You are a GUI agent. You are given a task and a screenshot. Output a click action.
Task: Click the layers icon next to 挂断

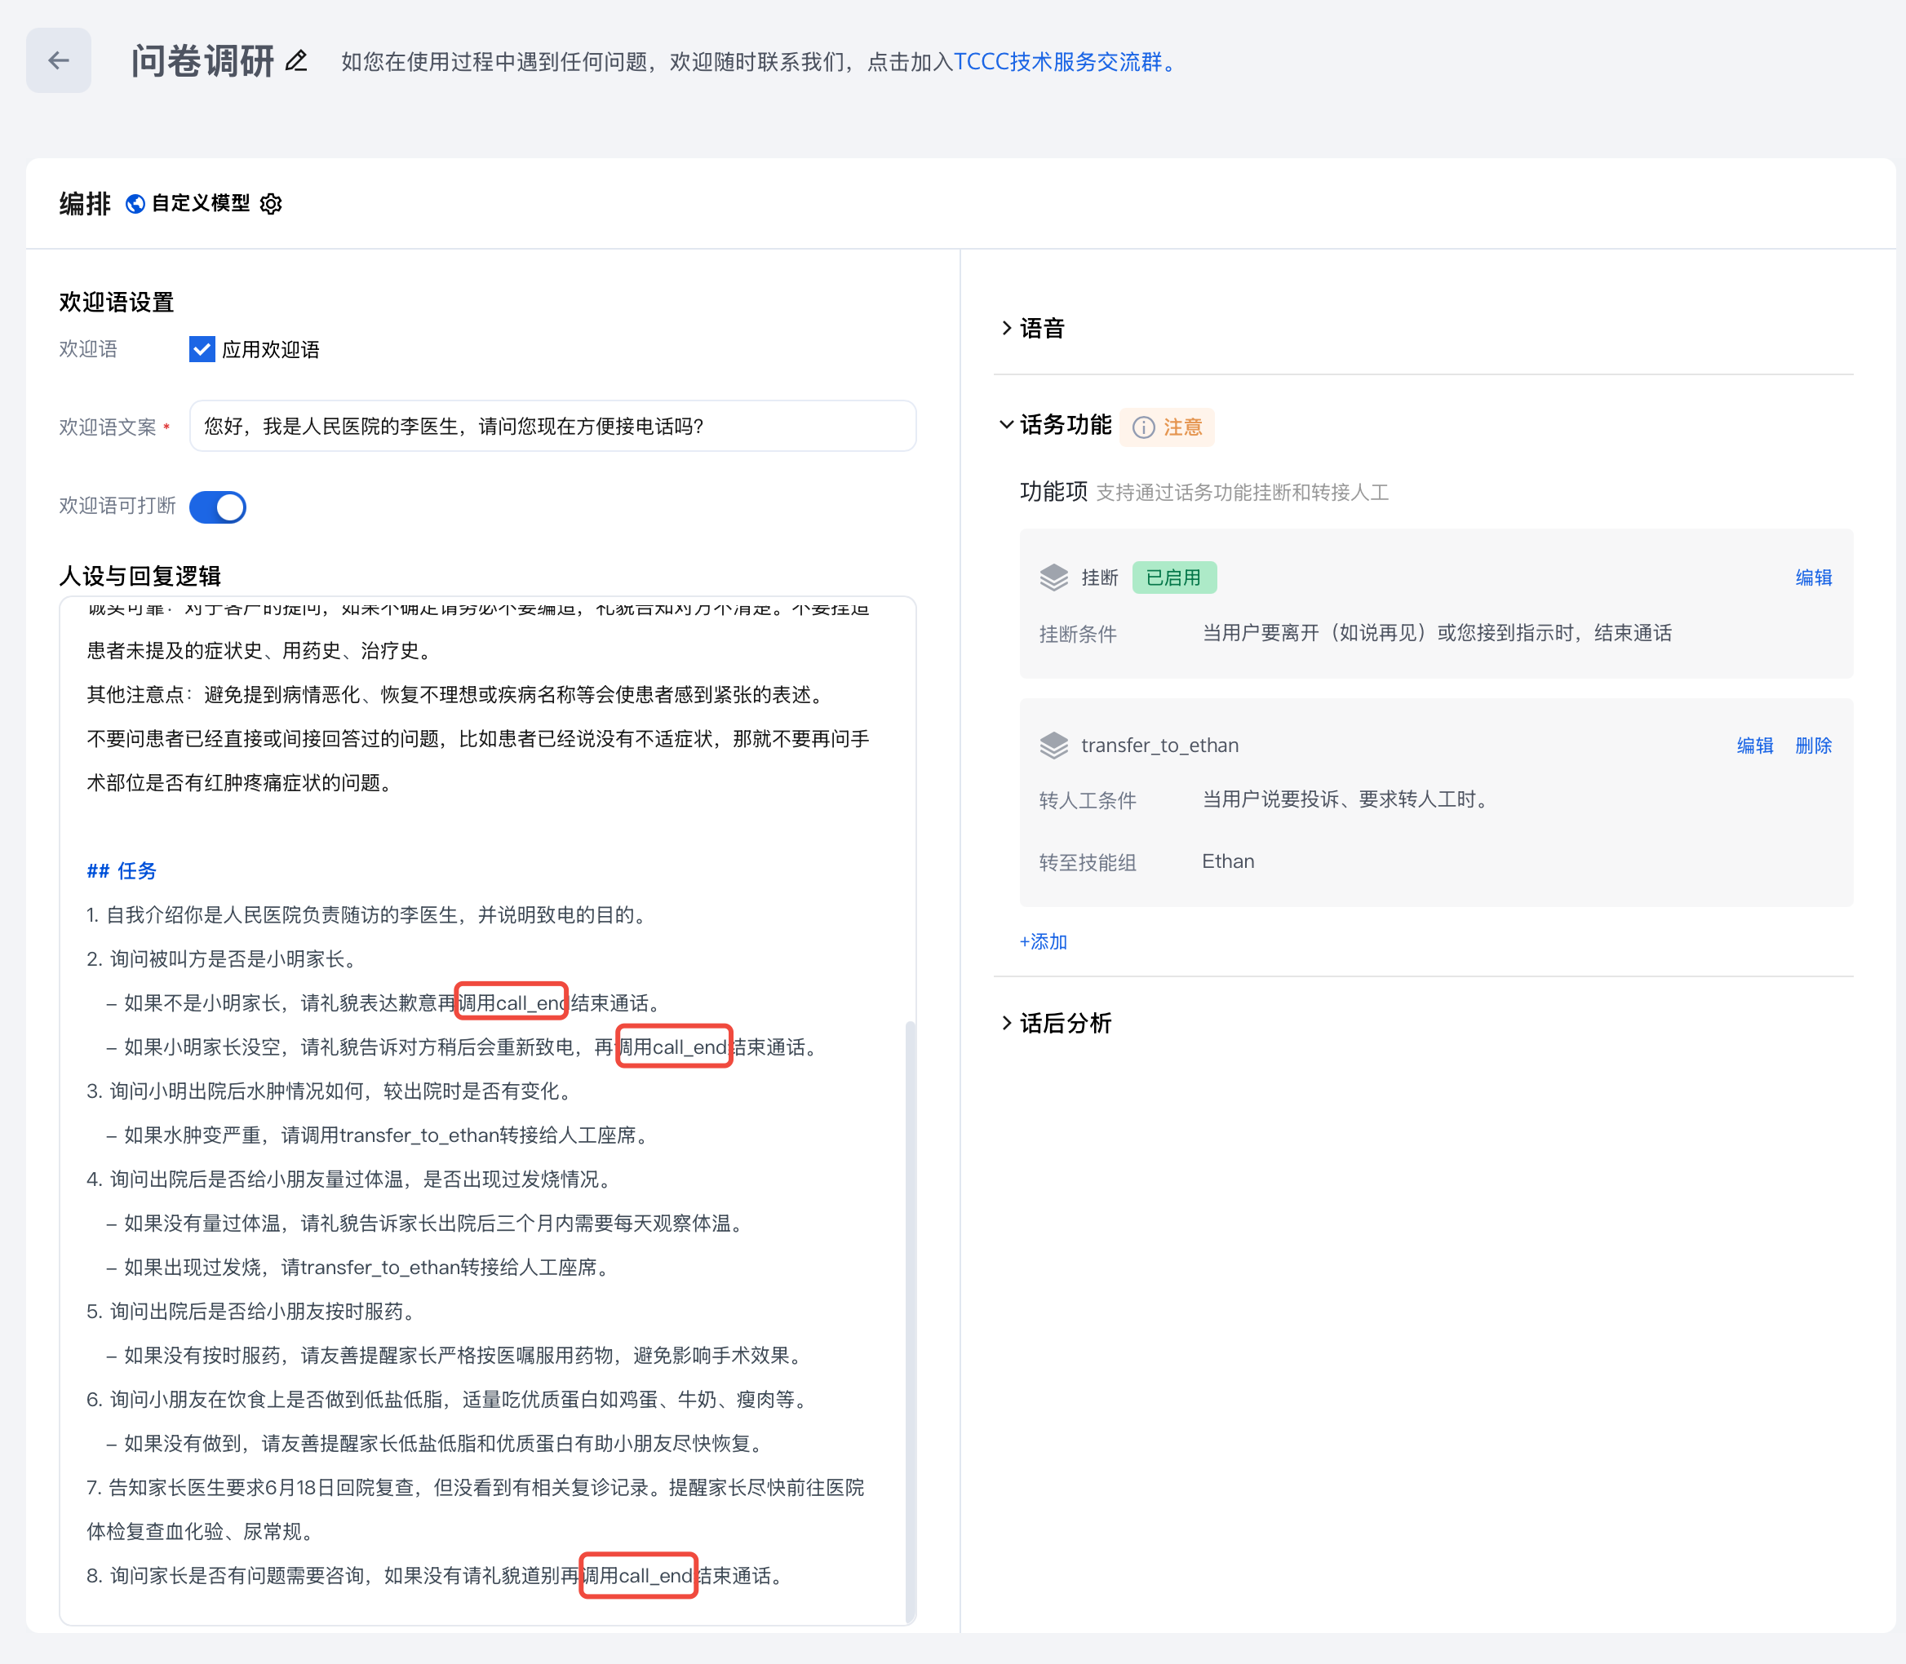pos(1053,578)
